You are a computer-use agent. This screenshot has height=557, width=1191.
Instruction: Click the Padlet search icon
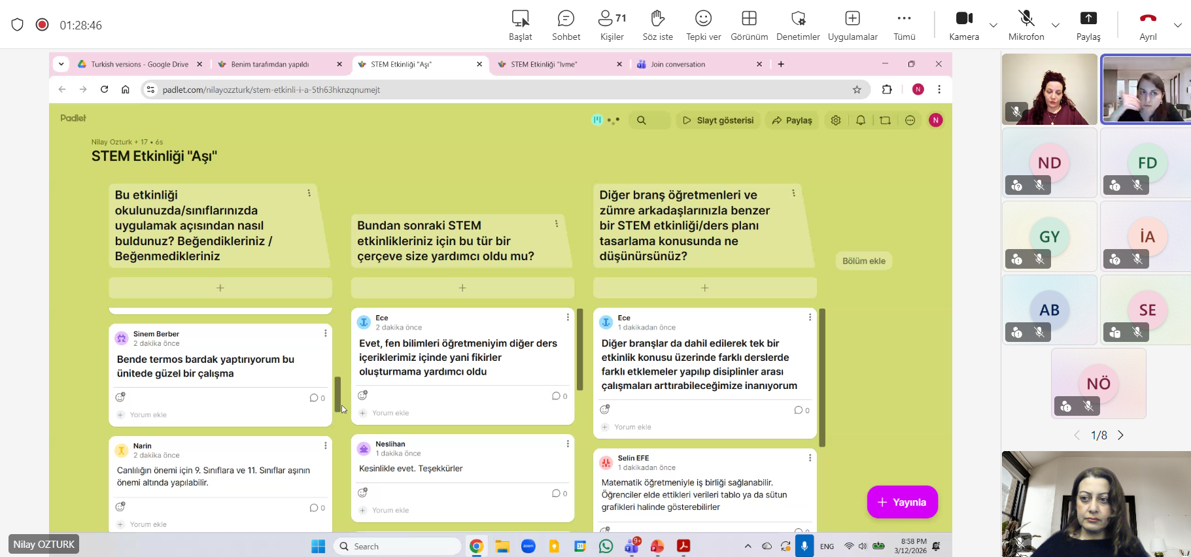(x=642, y=120)
